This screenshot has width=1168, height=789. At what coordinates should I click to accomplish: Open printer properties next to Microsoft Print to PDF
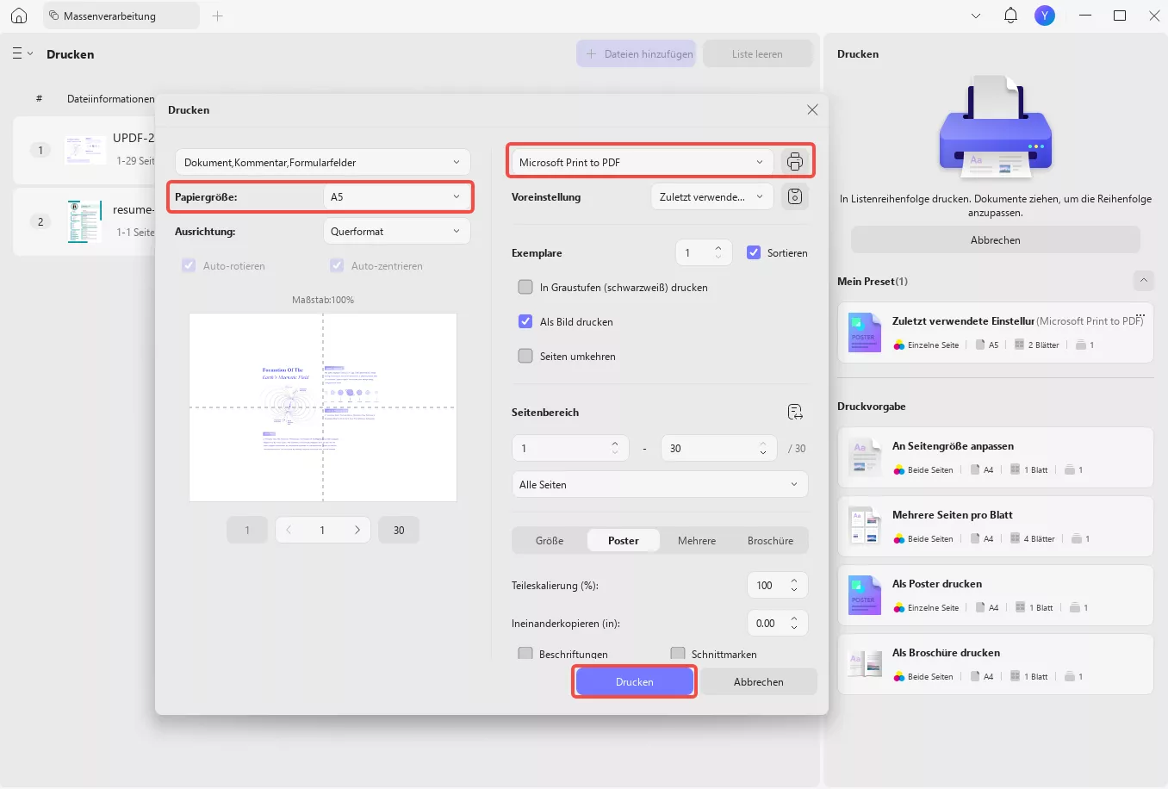795,162
